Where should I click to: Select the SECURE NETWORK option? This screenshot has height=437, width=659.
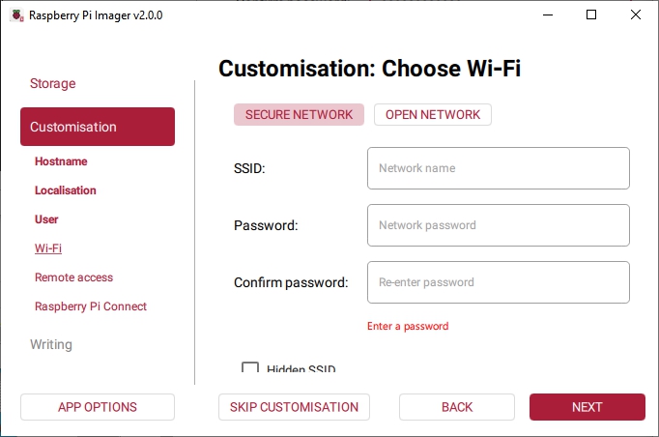pos(299,114)
